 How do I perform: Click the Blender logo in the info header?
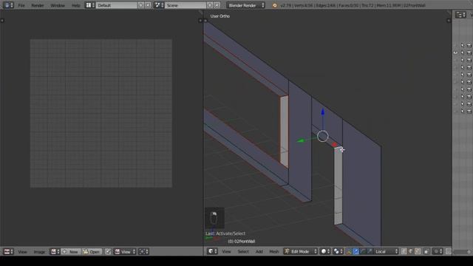274,5
